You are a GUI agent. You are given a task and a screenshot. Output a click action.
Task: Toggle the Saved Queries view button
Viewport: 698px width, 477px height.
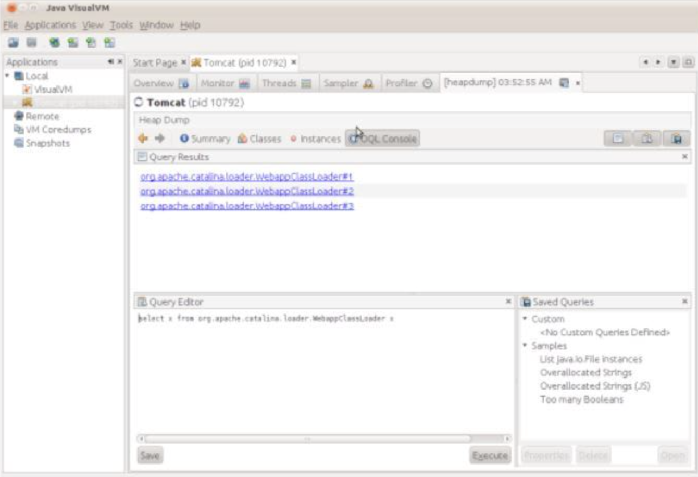(x=676, y=139)
